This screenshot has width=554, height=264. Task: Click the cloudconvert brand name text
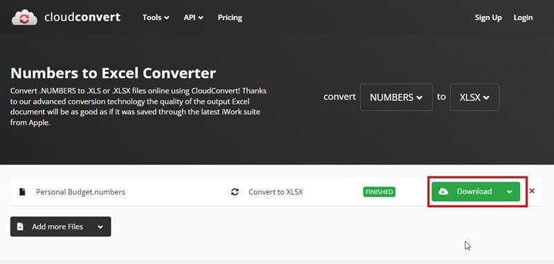point(82,17)
